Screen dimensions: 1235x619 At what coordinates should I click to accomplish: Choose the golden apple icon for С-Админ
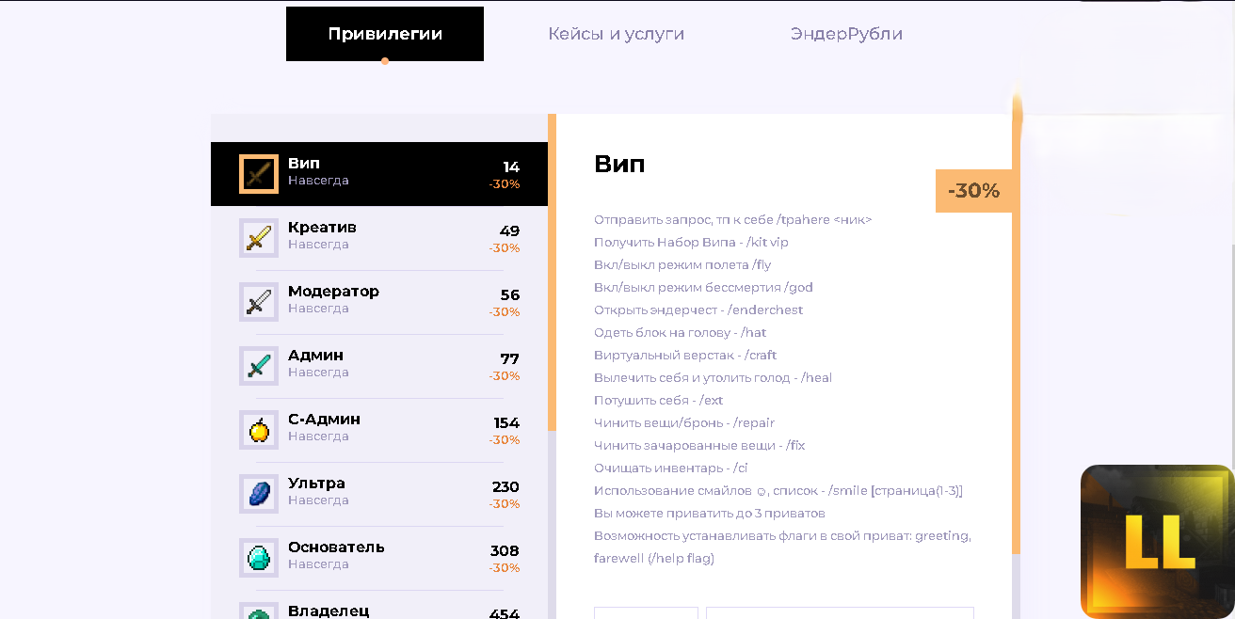(258, 430)
